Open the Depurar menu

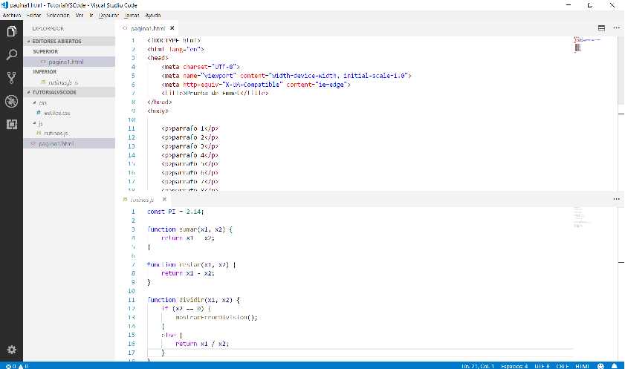click(x=109, y=15)
